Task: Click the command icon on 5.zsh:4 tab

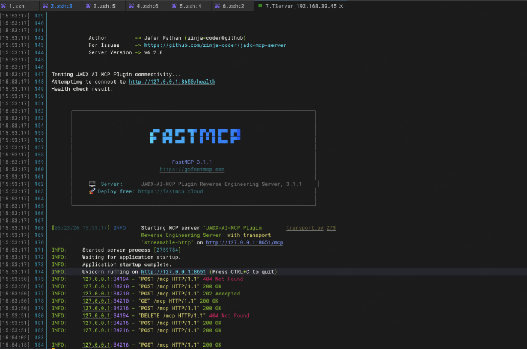Action: (x=174, y=6)
